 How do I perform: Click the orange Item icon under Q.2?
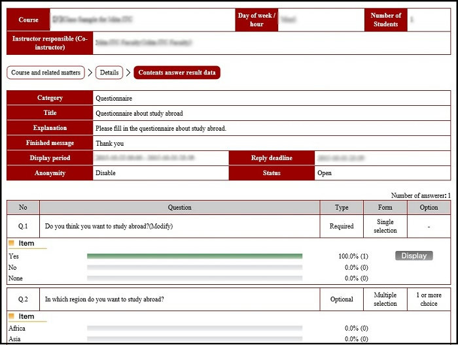tap(11, 316)
